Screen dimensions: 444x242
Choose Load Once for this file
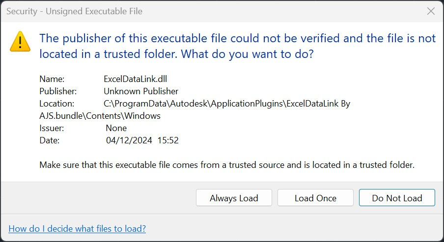point(315,198)
